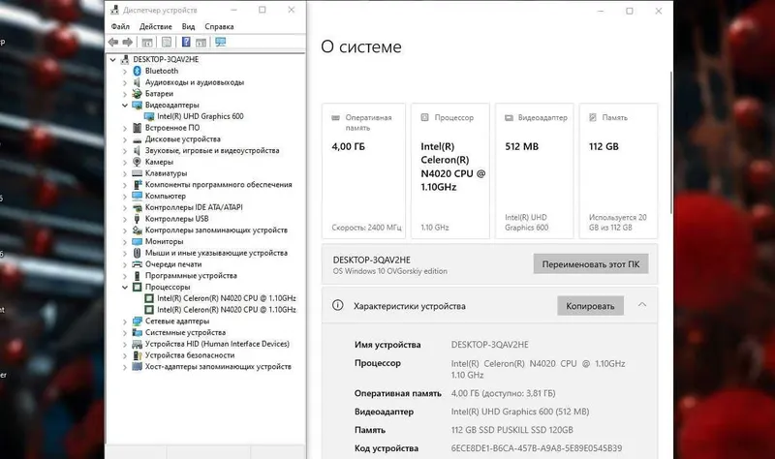775x459 pixels.
Task: Select the Батареи category icon
Action: (x=138, y=93)
